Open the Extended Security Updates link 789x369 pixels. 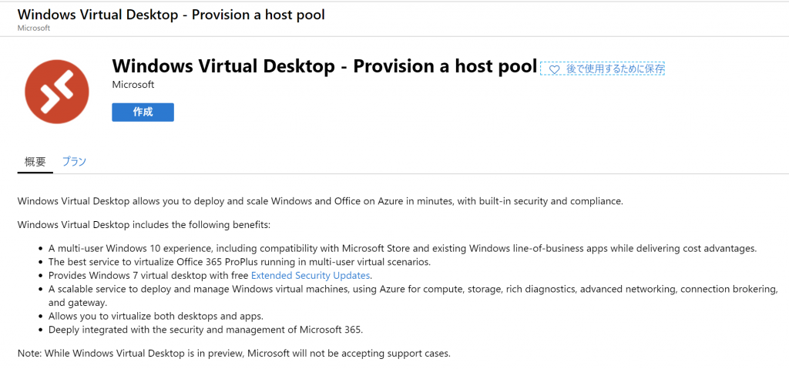coord(311,275)
